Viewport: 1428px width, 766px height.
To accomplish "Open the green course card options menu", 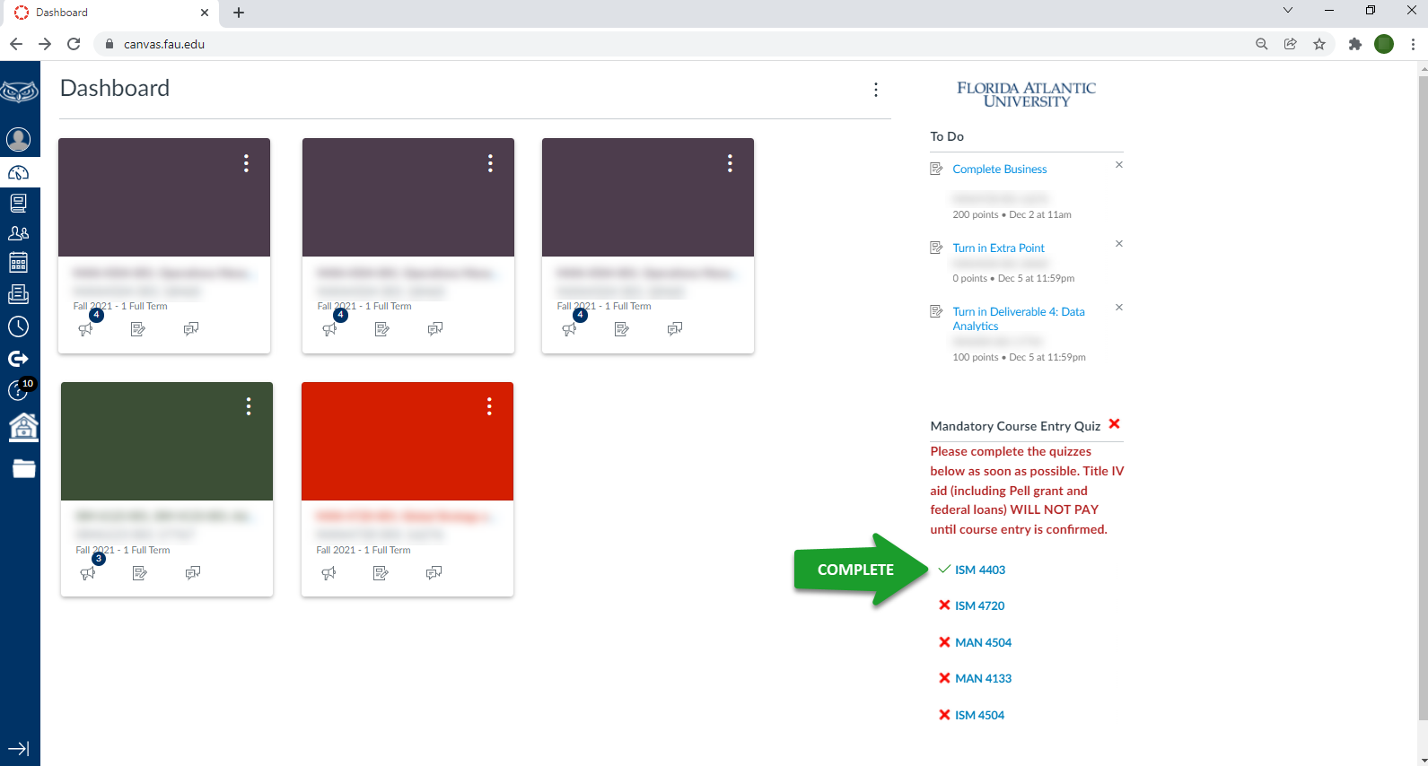I will 249,407.
